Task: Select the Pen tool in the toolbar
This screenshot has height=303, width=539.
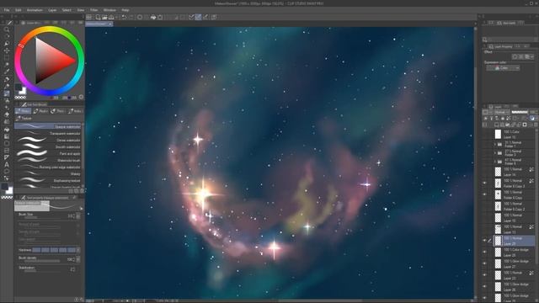Action: click(7, 79)
